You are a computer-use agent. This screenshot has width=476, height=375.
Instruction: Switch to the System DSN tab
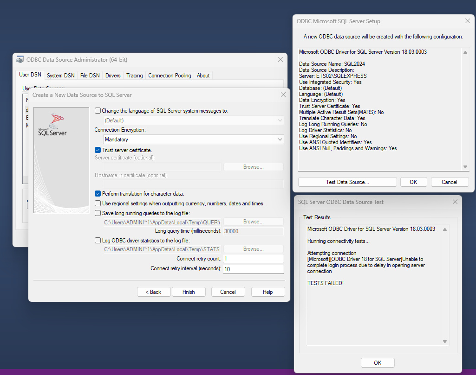(60, 76)
